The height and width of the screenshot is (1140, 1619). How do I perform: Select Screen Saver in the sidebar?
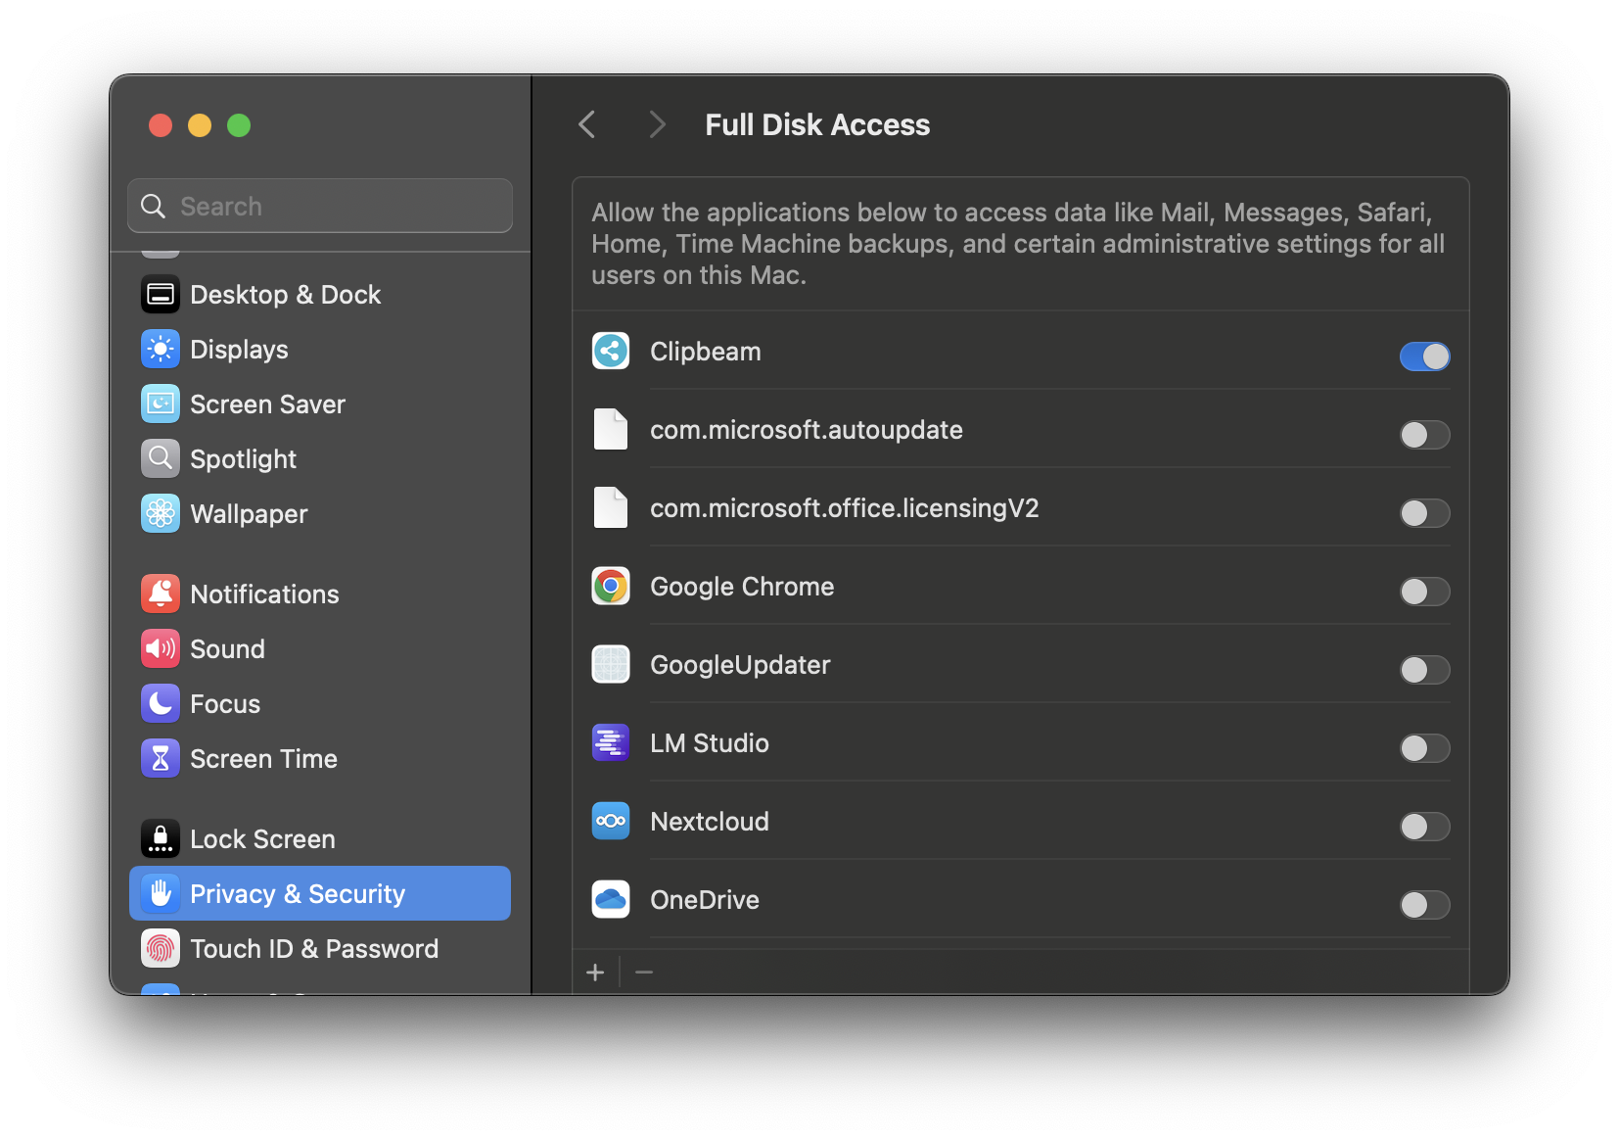(x=320, y=404)
